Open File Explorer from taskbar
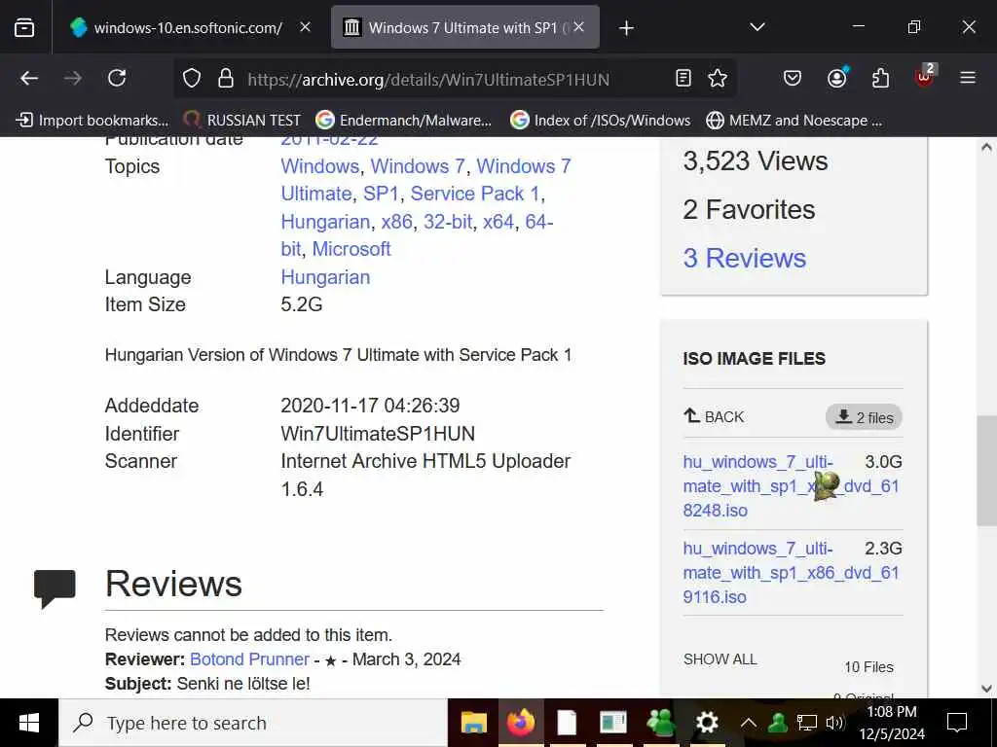The width and height of the screenshot is (997, 747). [474, 723]
